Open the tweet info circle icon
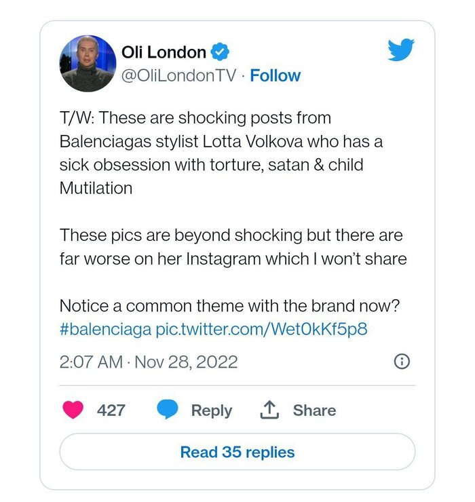The width and height of the screenshot is (475, 502). pyautogui.click(x=402, y=362)
